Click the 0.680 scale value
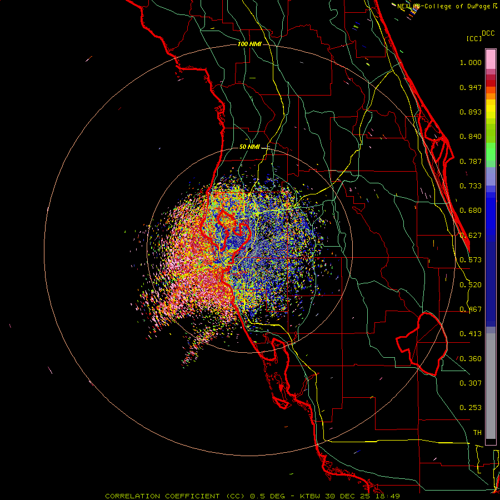This screenshot has width=500, height=500. (x=471, y=211)
